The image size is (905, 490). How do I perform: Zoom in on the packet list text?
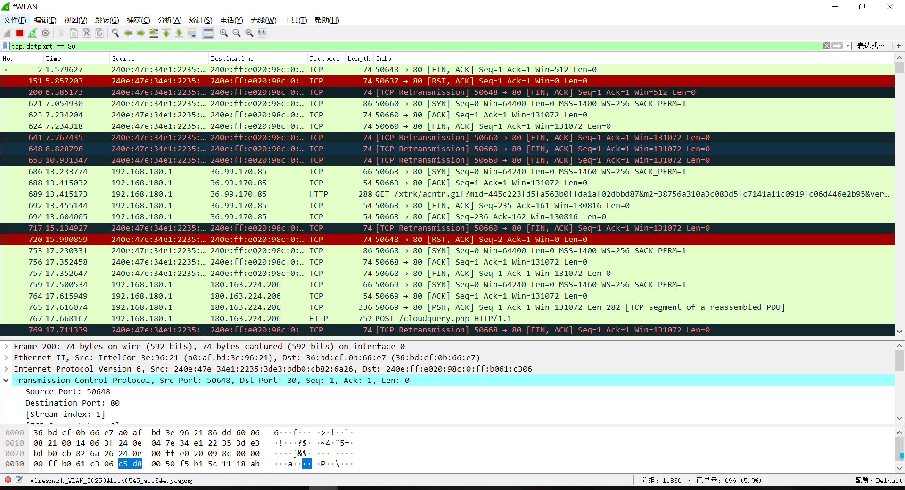point(224,33)
